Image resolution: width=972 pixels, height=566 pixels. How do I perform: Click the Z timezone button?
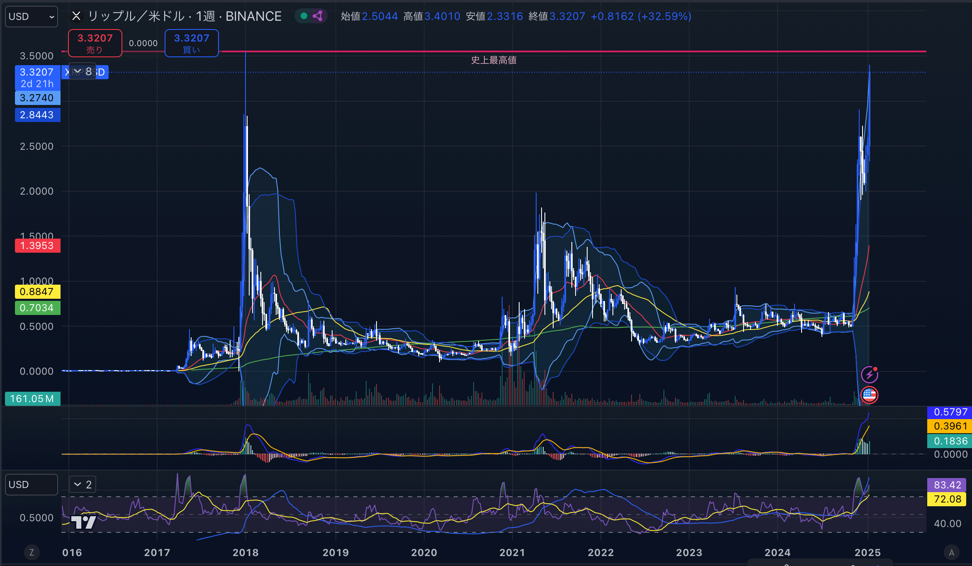(x=32, y=552)
